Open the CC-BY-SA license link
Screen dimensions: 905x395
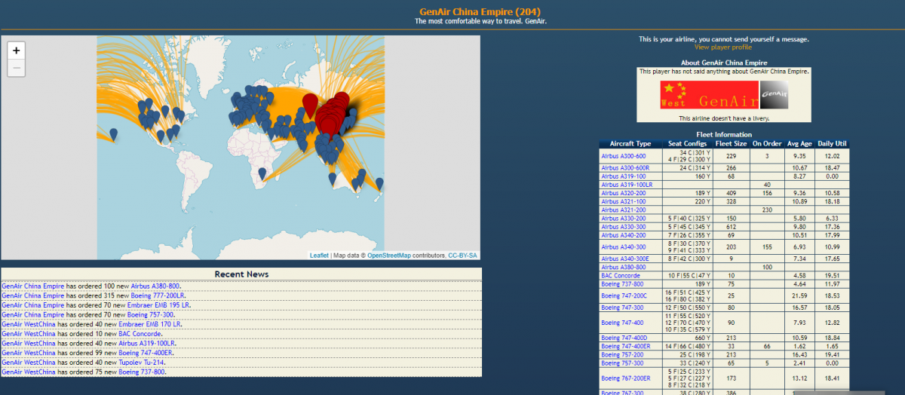point(463,256)
